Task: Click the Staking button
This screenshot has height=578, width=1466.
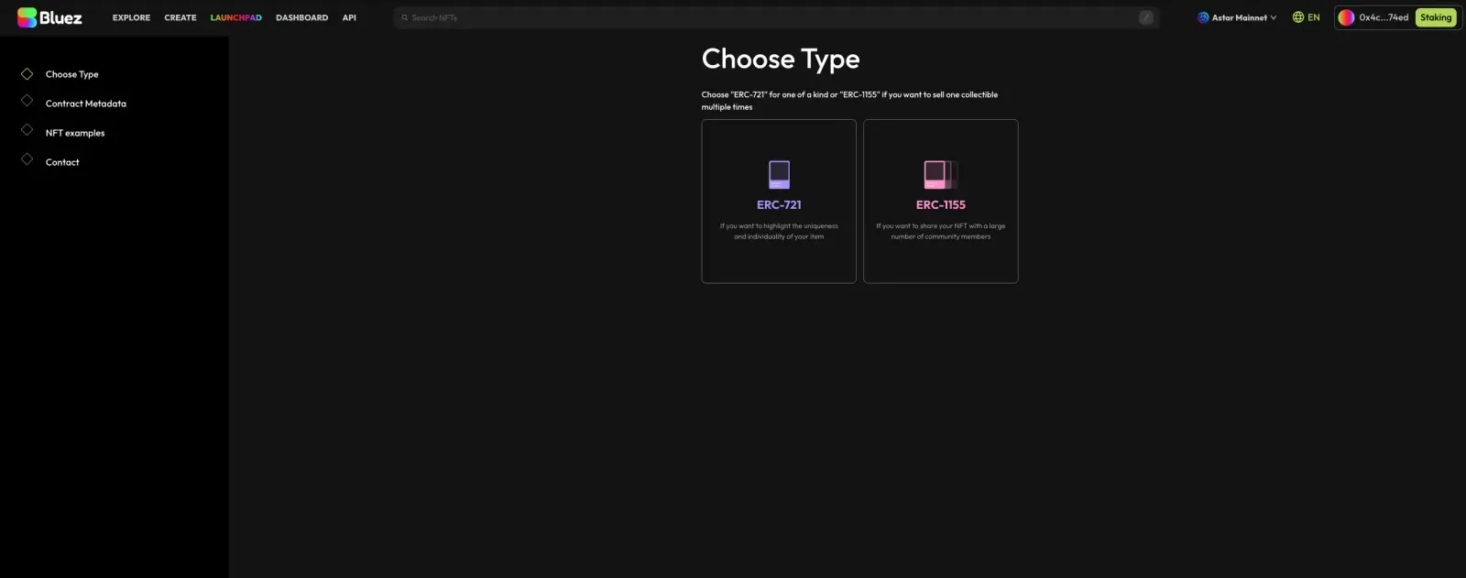Action: pyautogui.click(x=1436, y=17)
